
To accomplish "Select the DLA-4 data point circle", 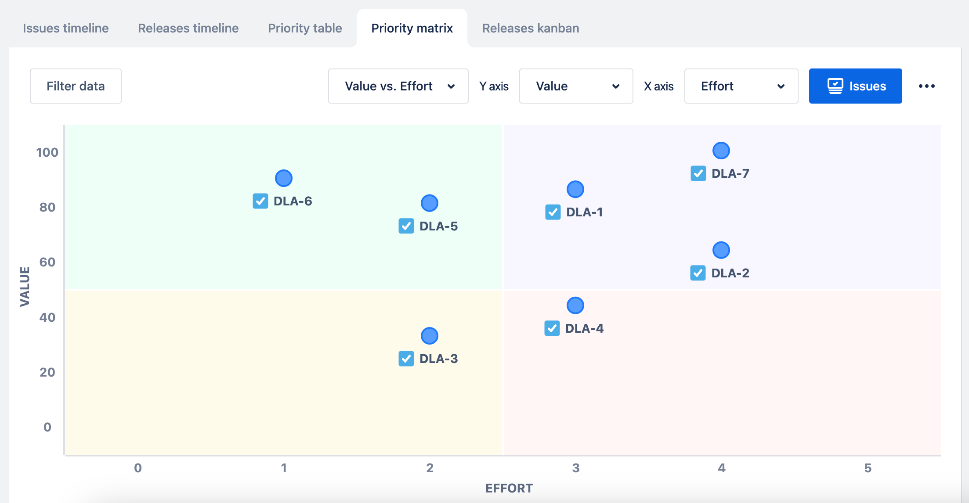I will pos(575,305).
